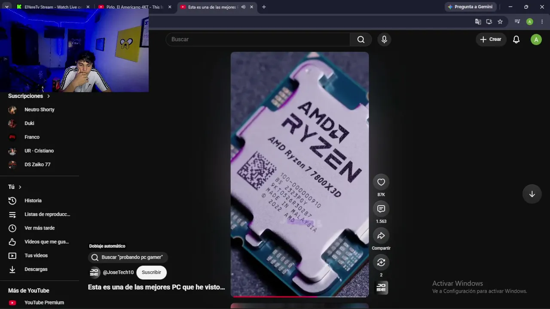Image resolution: width=550 pixels, height=309 pixels.
Task: Close the ElYereTv Stream tab
Action: [88, 7]
